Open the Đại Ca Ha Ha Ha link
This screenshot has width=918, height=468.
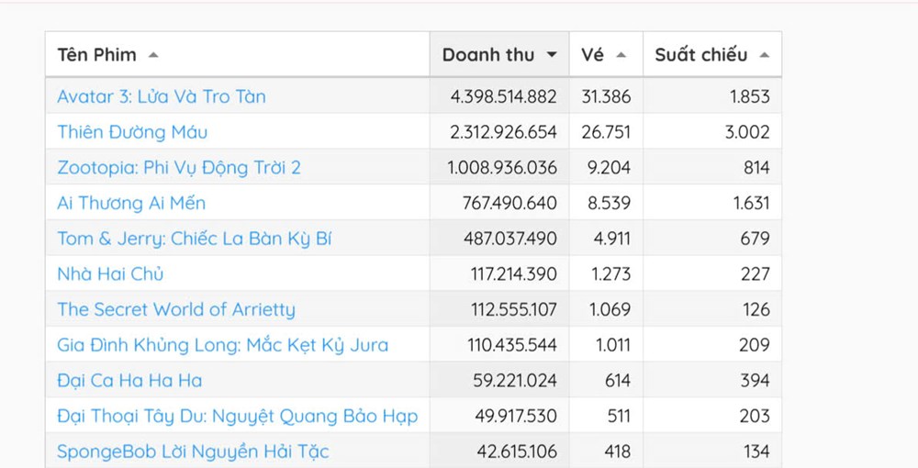point(129,380)
